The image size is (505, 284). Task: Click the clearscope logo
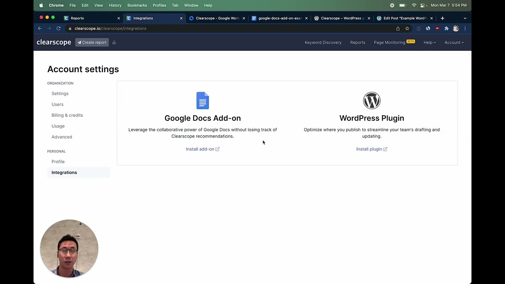coord(54,42)
